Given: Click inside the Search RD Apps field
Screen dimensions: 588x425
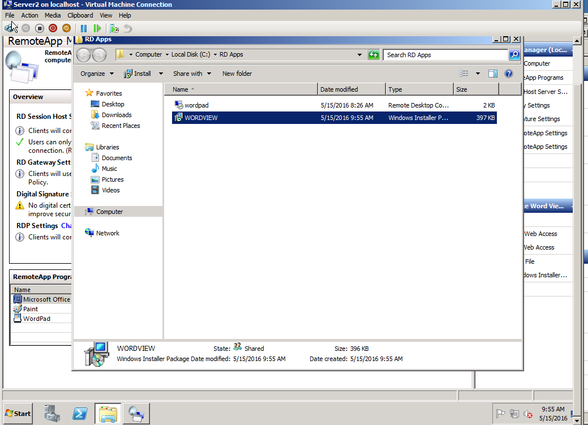Looking at the screenshot, I should (445, 55).
